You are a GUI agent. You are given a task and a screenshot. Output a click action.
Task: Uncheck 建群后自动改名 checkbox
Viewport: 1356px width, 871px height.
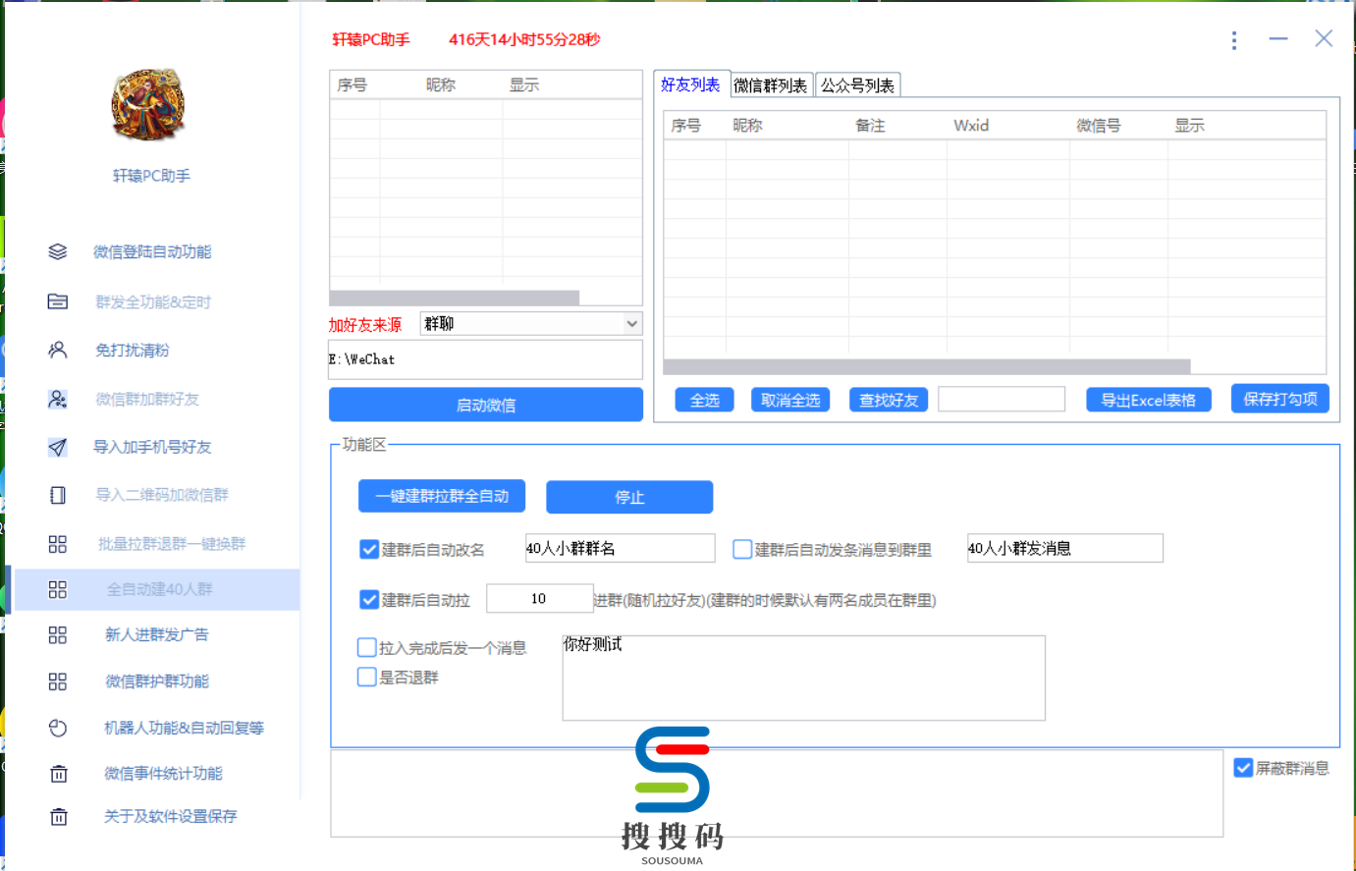369,549
